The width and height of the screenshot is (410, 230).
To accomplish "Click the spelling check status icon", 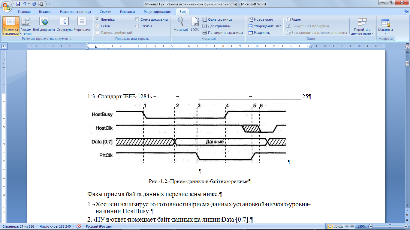I will click(x=79, y=226).
